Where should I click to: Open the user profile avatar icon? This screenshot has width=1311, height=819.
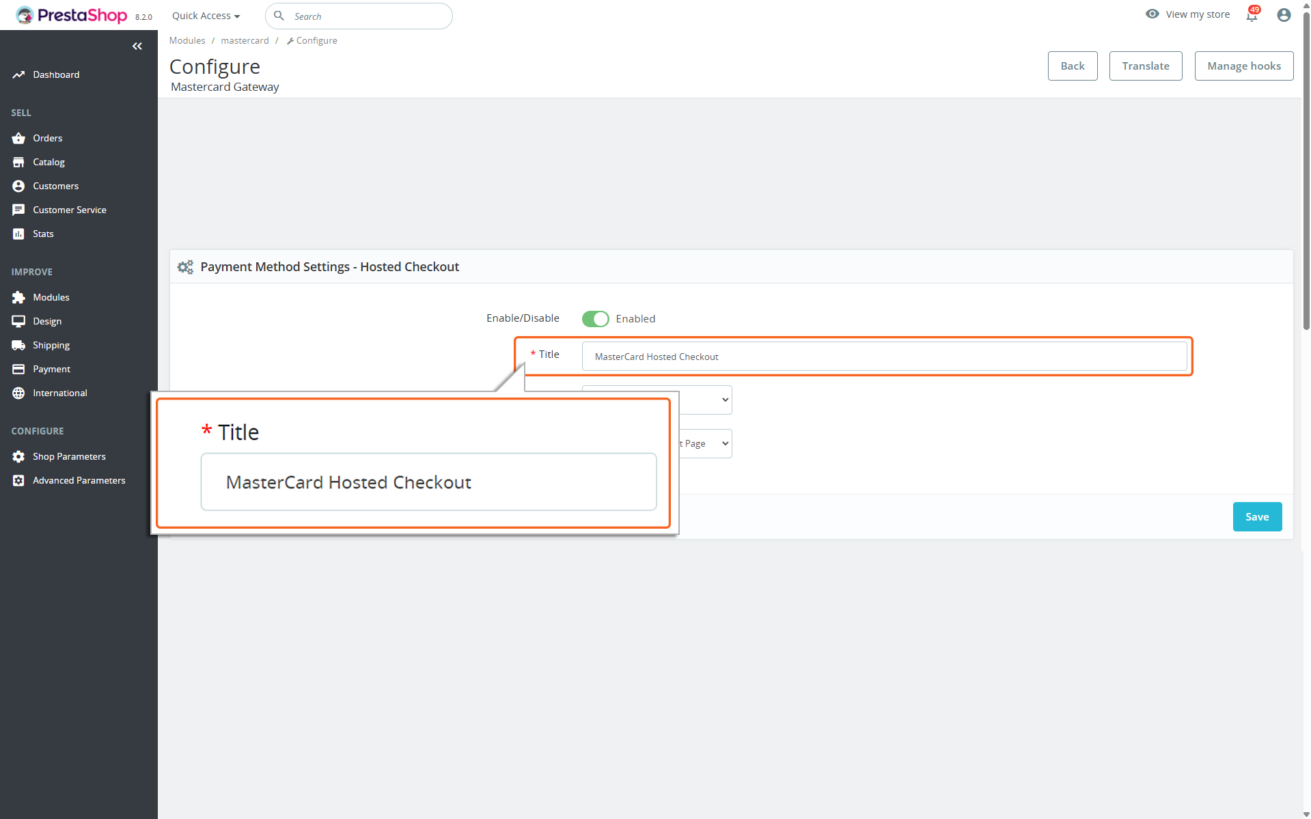point(1284,15)
